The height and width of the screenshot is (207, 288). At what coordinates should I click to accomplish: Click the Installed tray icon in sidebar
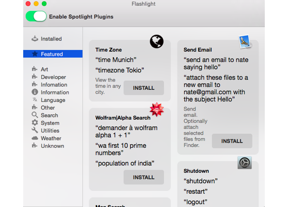point(35,39)
